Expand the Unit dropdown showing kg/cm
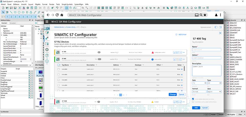Screen dimensions: 246x117 214,91
